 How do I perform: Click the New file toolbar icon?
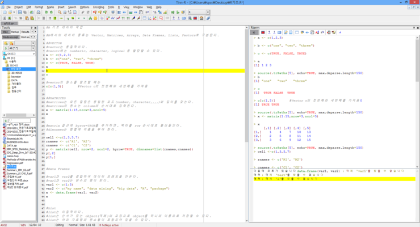tap(3, 12)
